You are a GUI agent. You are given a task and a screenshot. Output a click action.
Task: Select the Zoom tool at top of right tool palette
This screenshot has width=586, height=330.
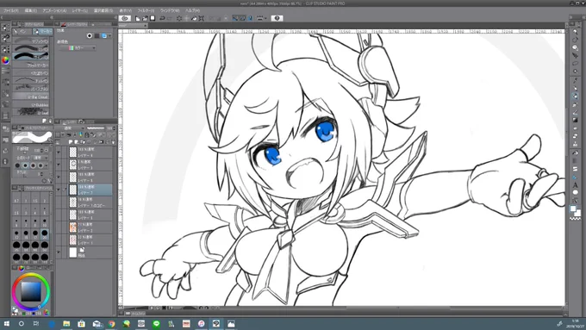click(575, 32)
